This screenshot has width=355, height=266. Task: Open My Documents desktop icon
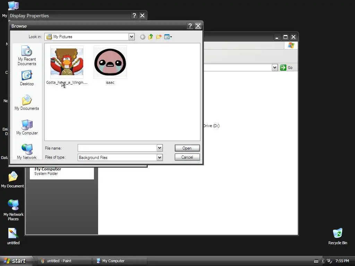coord(13,180)
